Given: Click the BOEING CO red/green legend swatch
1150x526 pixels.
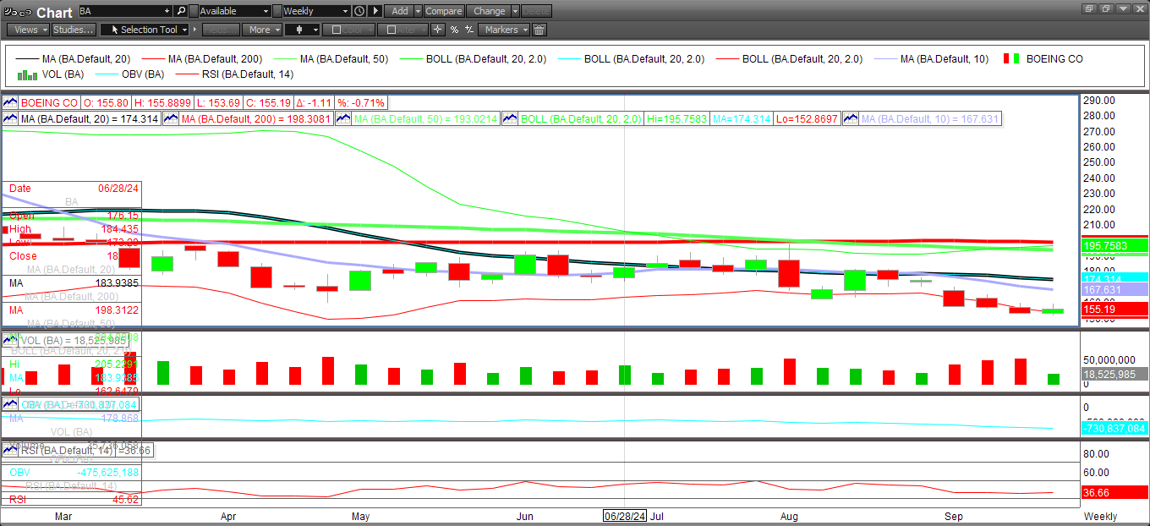Looking at the screenshot, I should 1010,59.
